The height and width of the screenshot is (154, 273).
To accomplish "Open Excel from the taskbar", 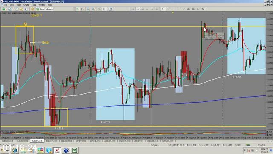I will [x=75, y=150].
